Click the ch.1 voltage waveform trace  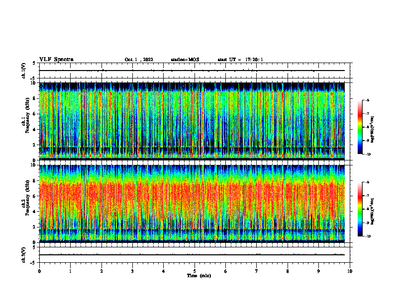click(x=192, y=71)
